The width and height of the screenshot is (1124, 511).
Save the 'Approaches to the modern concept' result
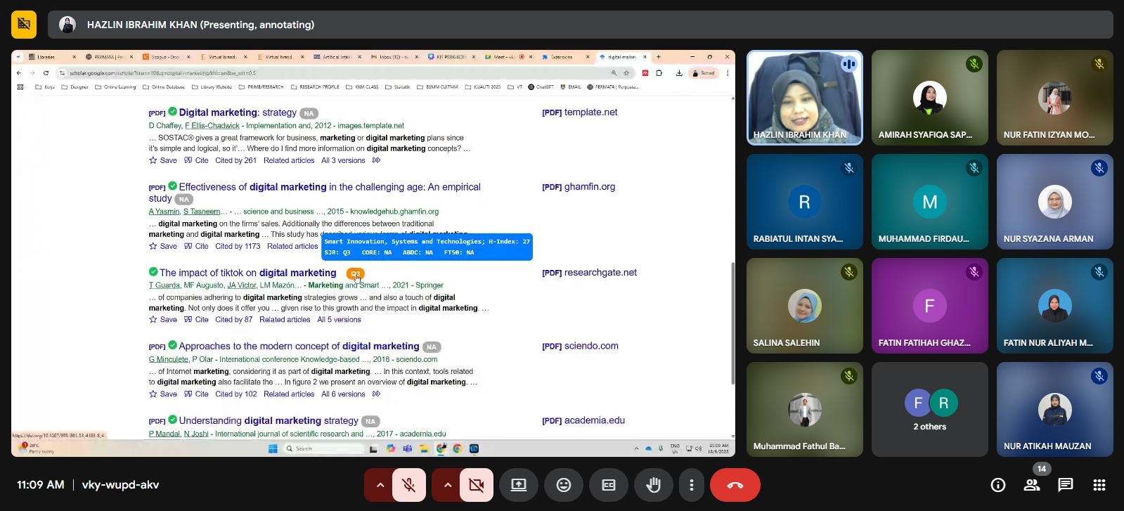point(163,394)
